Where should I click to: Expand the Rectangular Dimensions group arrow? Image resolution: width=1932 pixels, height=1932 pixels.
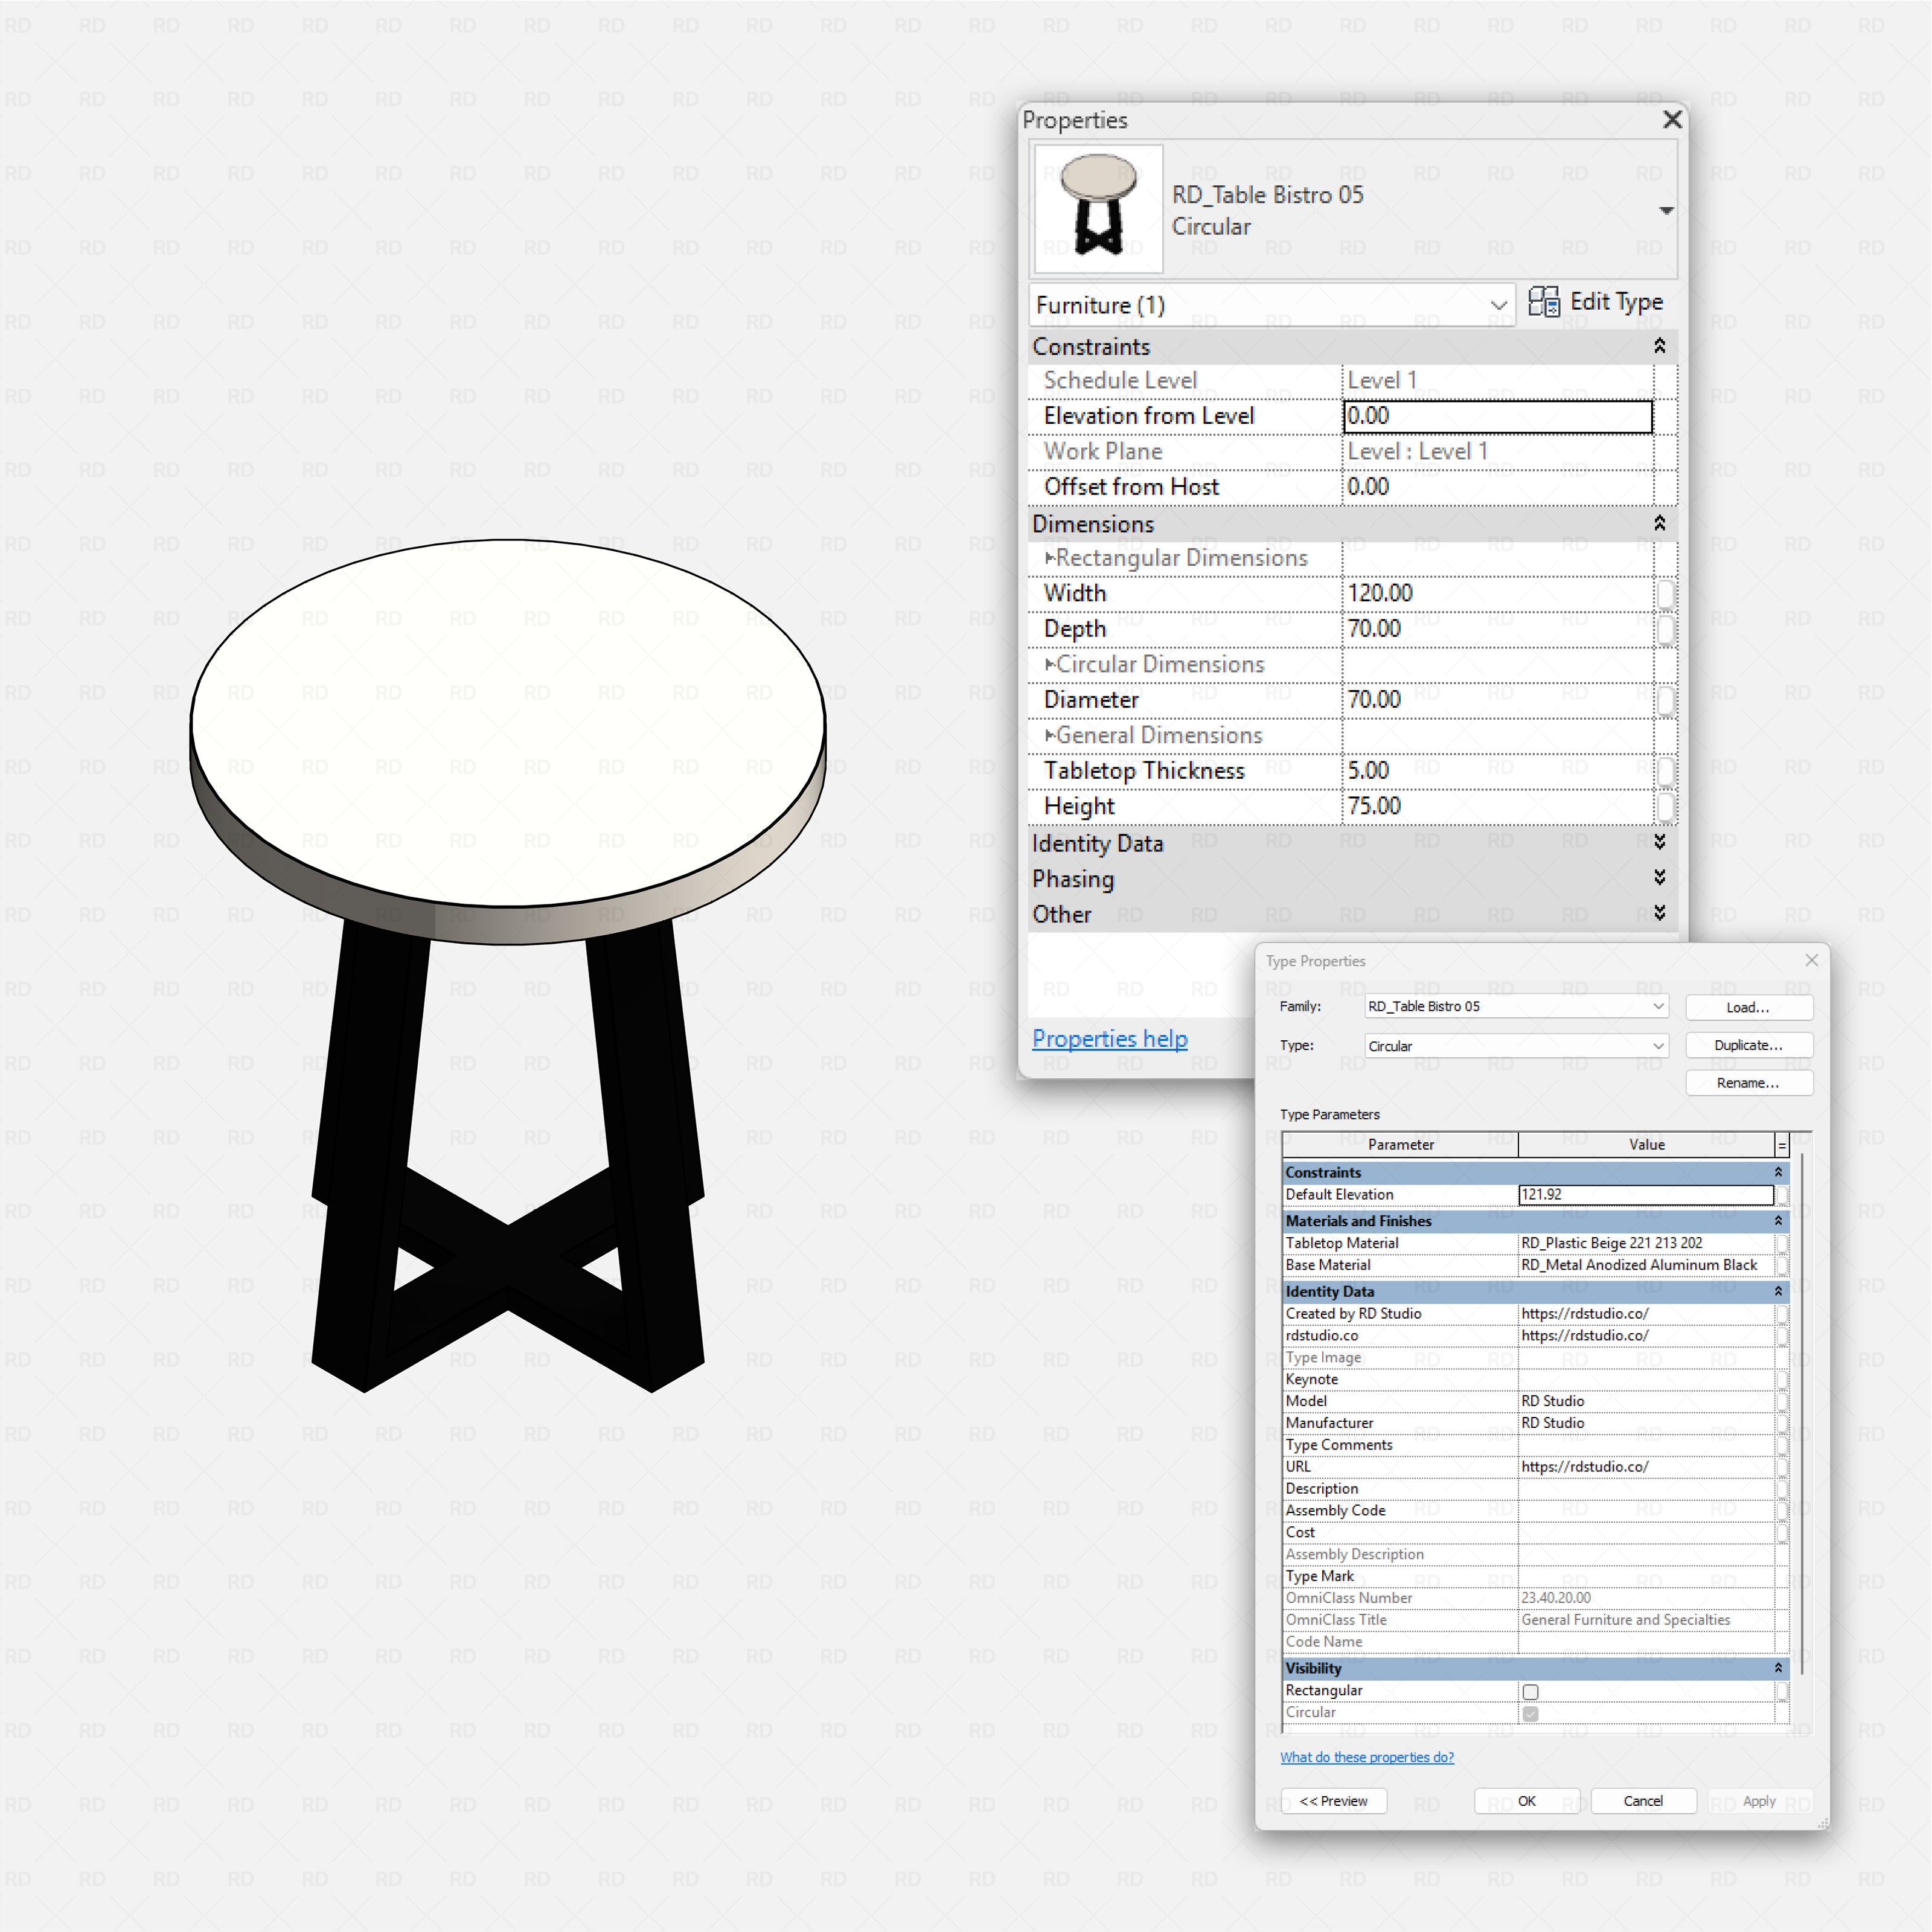tap(1050, 558)
